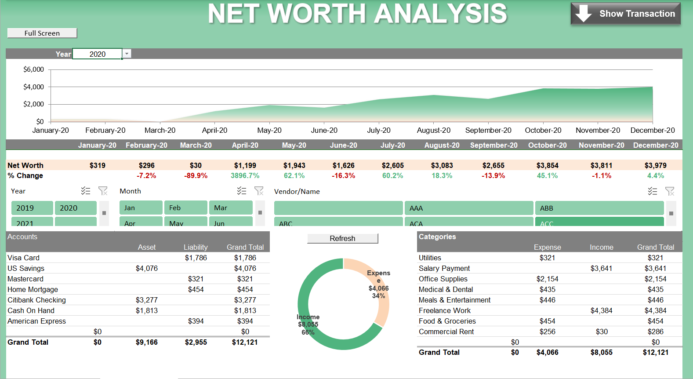The width and height of the screenshot is (693, 379).
Task: Click the 3896.7% change value
Action: 245,175
